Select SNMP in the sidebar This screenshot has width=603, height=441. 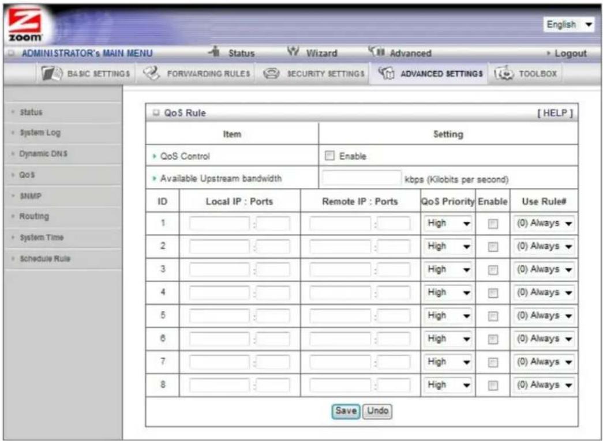(x=31, y=196)
